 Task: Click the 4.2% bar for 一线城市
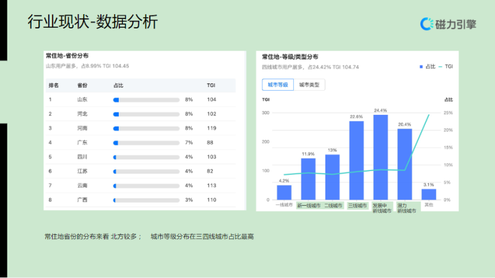click(x=284, y=192)
